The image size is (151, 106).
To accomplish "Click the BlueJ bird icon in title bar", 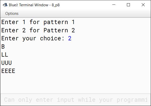I will point(5,5).
